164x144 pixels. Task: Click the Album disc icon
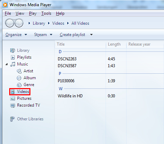click(x=19, y=78)
